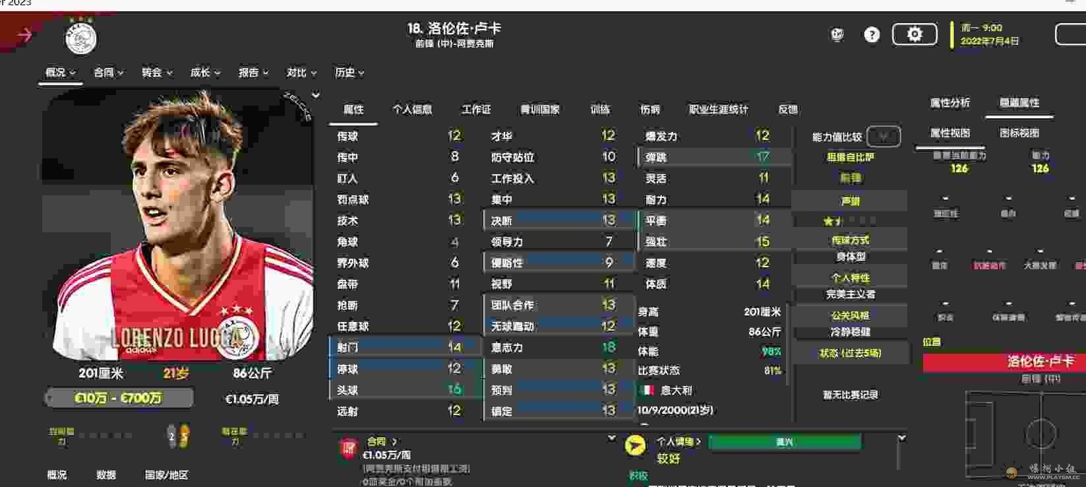1086x487 pixels.
Task: Open the 能力值比较 dropdown box
Action: (883, 137)
